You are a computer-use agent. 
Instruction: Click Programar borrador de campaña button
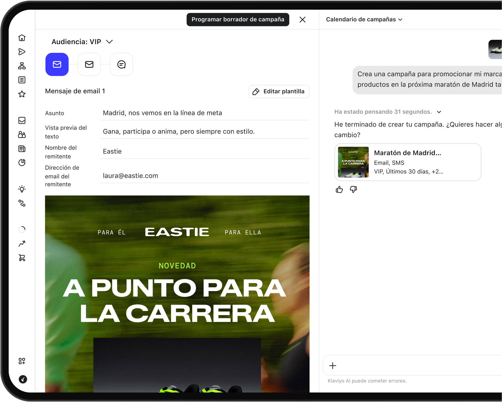coord(238,19)
